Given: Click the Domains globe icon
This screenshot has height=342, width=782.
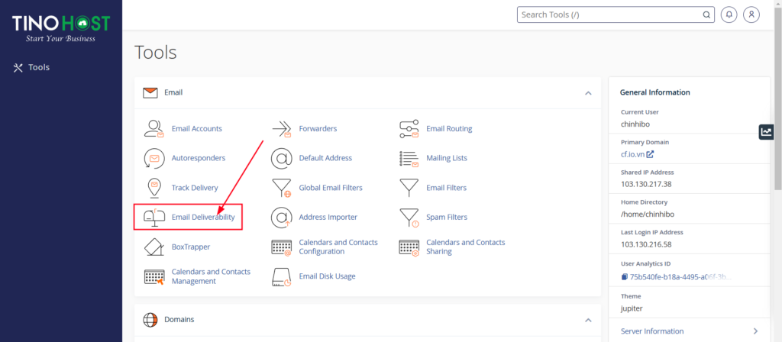Looking at the screenshot, I should pos(150,320).
